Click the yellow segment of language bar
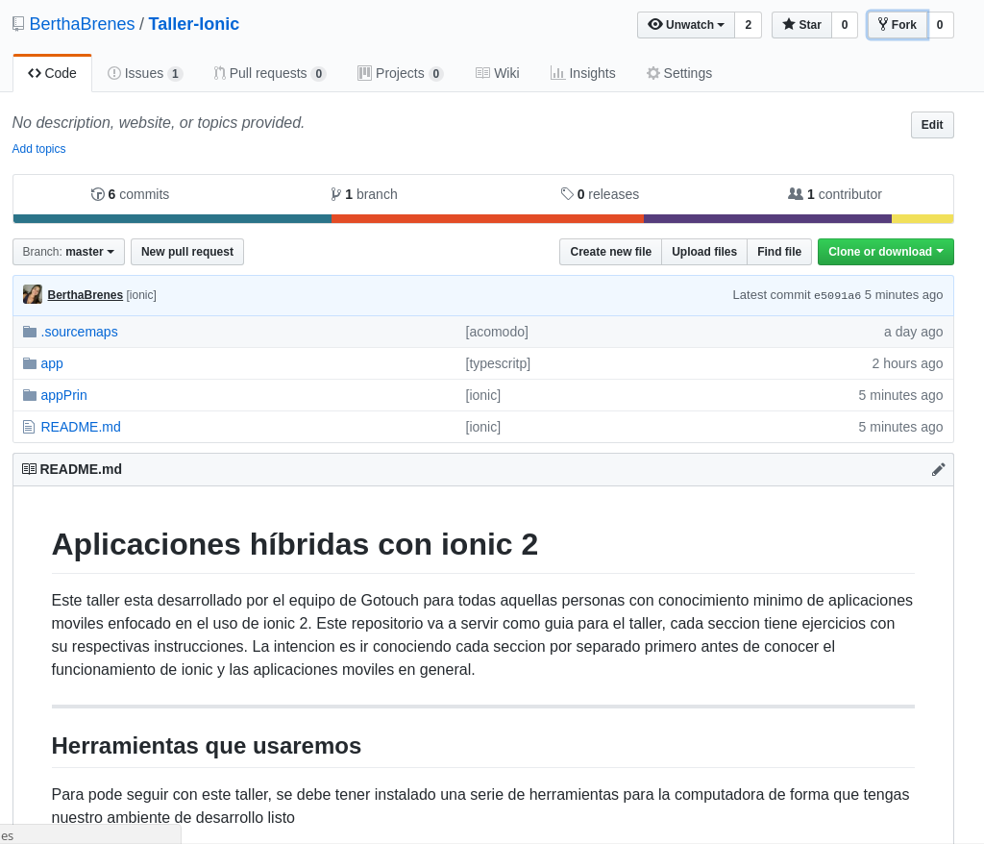Viewport: 984px width, 844px height. 922,219
